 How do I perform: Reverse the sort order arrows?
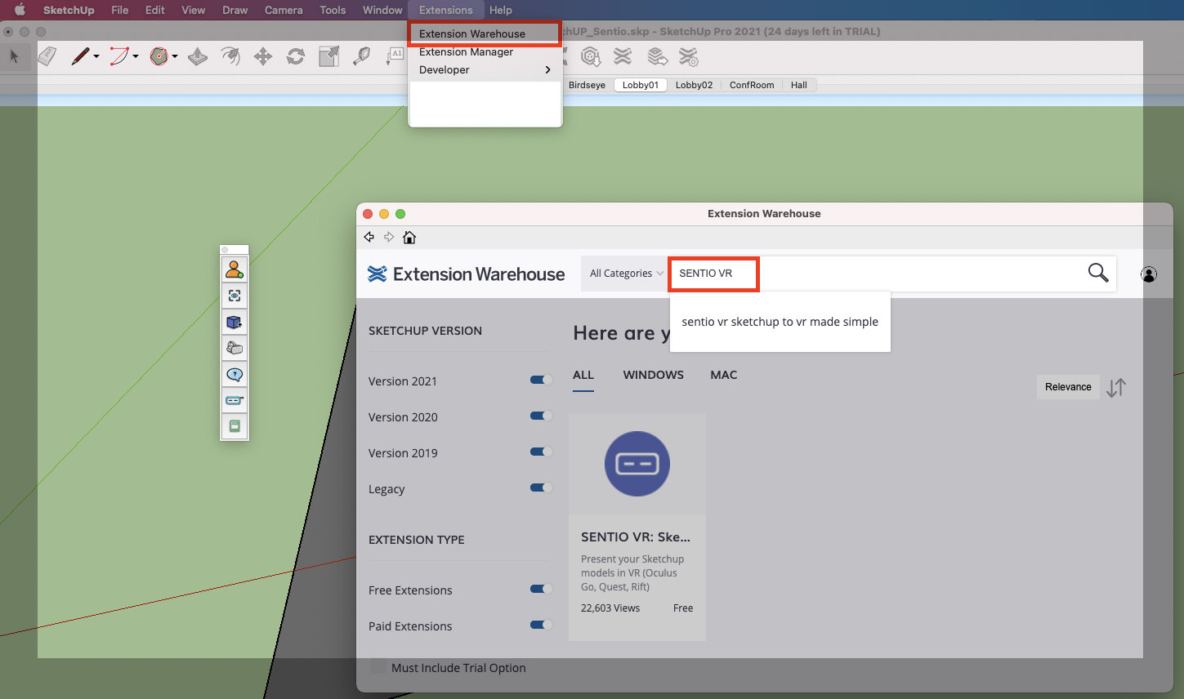click(1116, 388)
